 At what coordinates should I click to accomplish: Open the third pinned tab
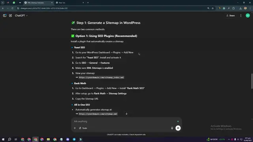(x=20, y=3)
